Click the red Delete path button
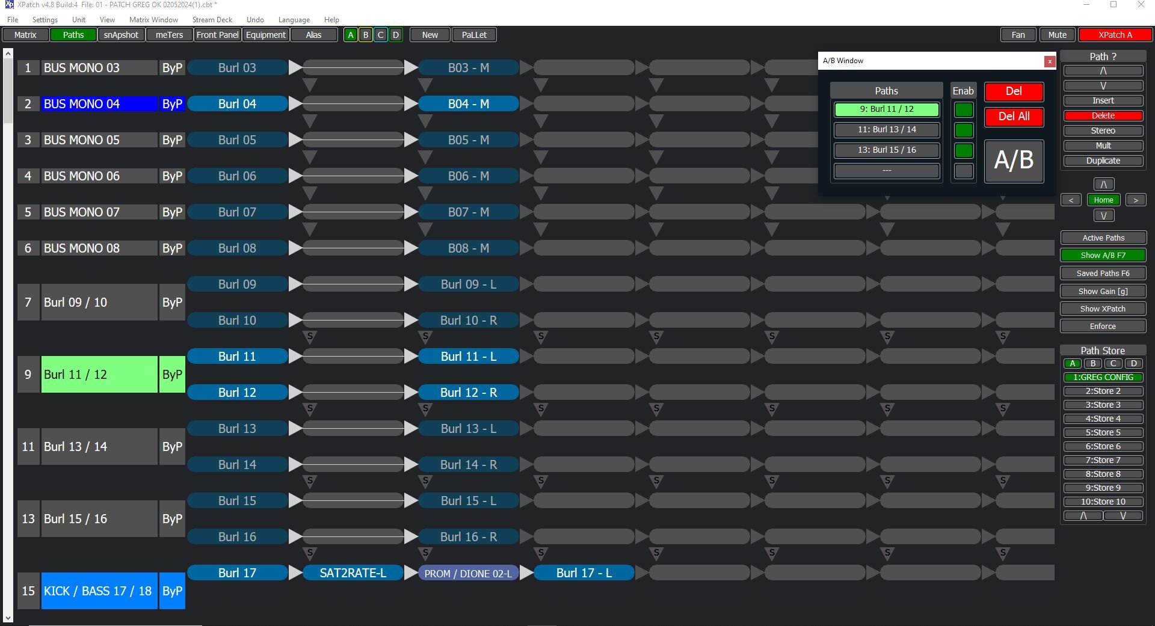Viewport: 1155px width, 626px height. 1103,116
